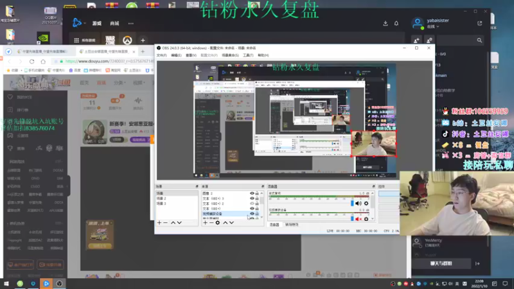514x289 pixels.
Task: Expand the 在线 status dropdown
Action: pyautogui.click(x=433, y=26)
